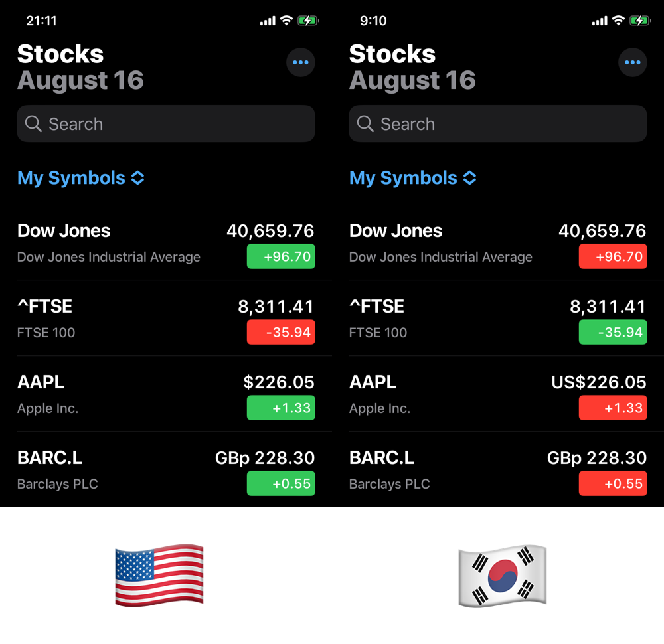
Task: Open the My Symbols dropdown on the left screen
Action: (x=80, y=177)
